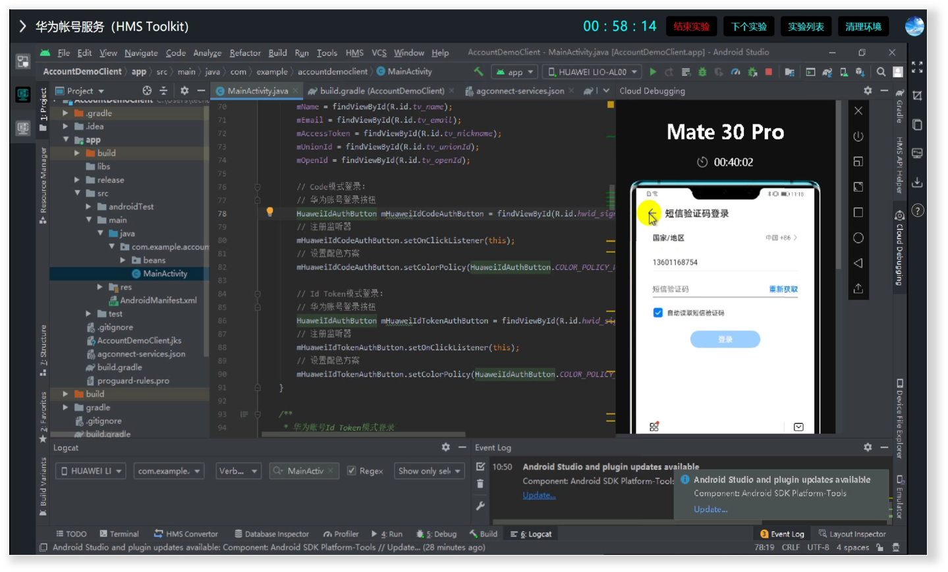Toggle the Regex checkbox in Logcat
The width and height of the screenshot is (948, 572).
352,471
